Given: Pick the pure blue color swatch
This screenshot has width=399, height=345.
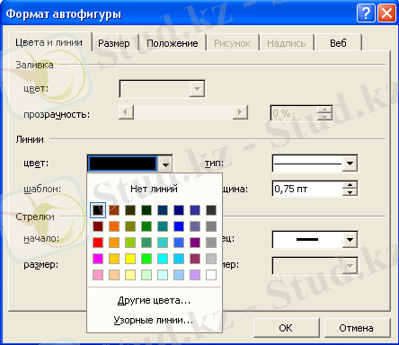Looking at the screenshot, I should click(x=179, y=226).
